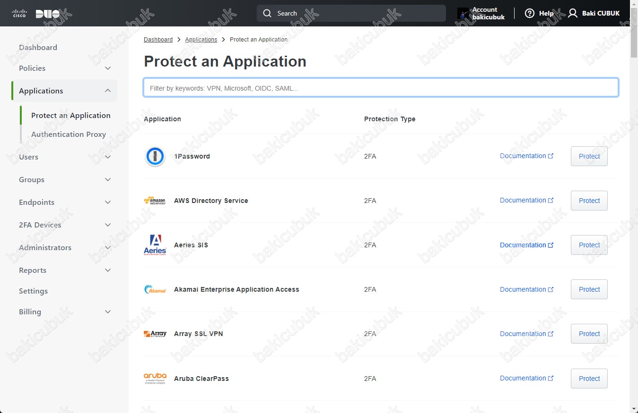Open Dashboard in the sidebar

[38, 47]
